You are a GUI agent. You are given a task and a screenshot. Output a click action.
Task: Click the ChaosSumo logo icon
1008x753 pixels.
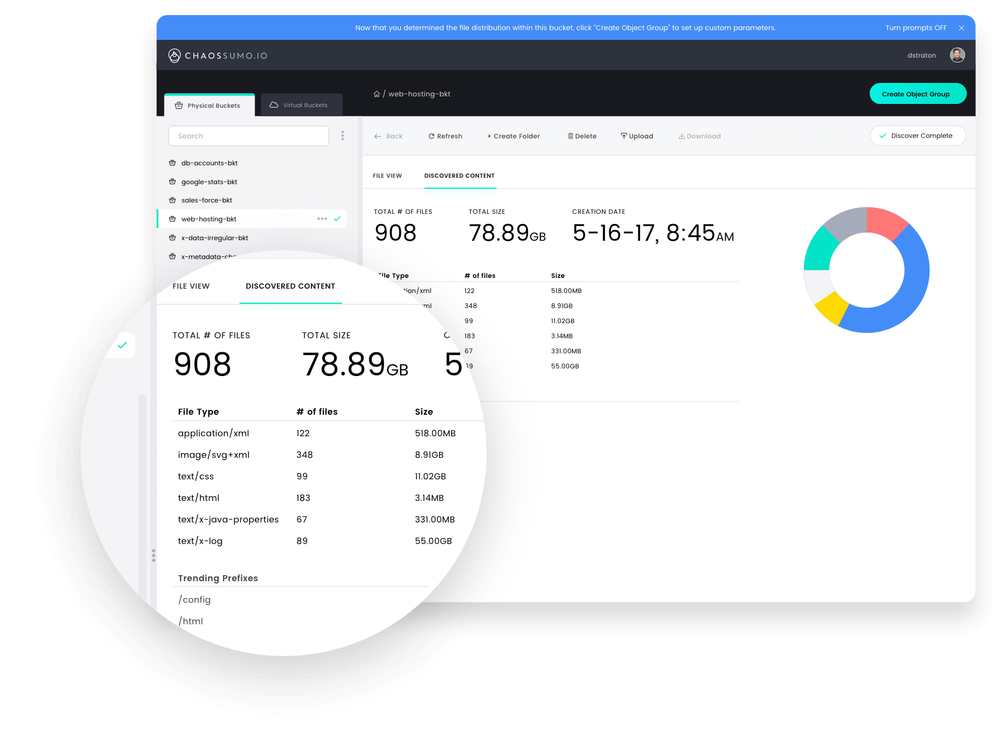[174, 55]
